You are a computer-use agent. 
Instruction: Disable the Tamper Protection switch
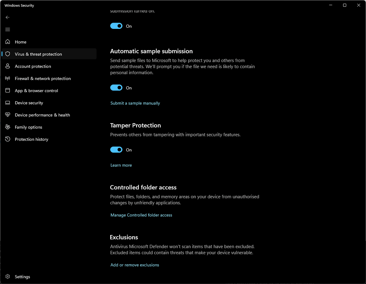116,150
